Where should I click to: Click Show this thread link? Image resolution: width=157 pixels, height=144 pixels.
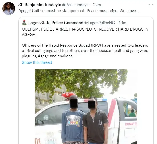37,62
